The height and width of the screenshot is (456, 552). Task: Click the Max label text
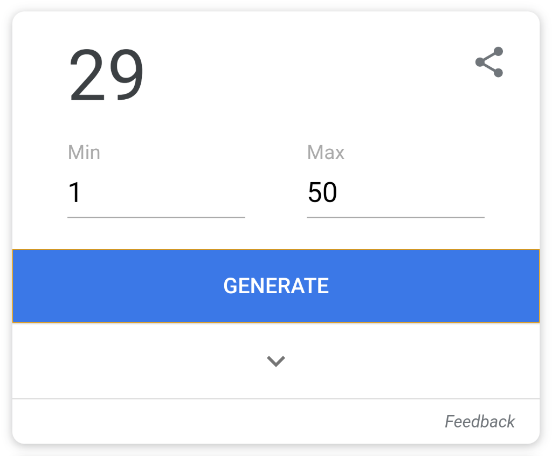point(326,153)
